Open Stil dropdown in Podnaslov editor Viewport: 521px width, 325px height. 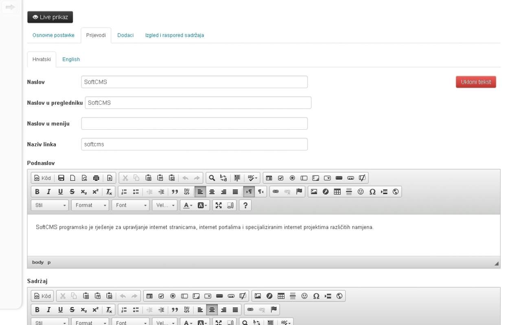(50, 205)
